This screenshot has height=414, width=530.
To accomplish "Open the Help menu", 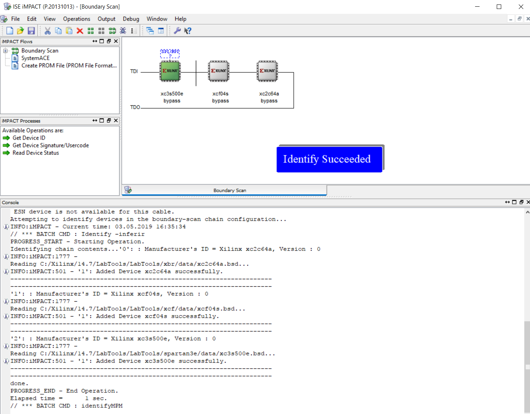I will [181, 19].
